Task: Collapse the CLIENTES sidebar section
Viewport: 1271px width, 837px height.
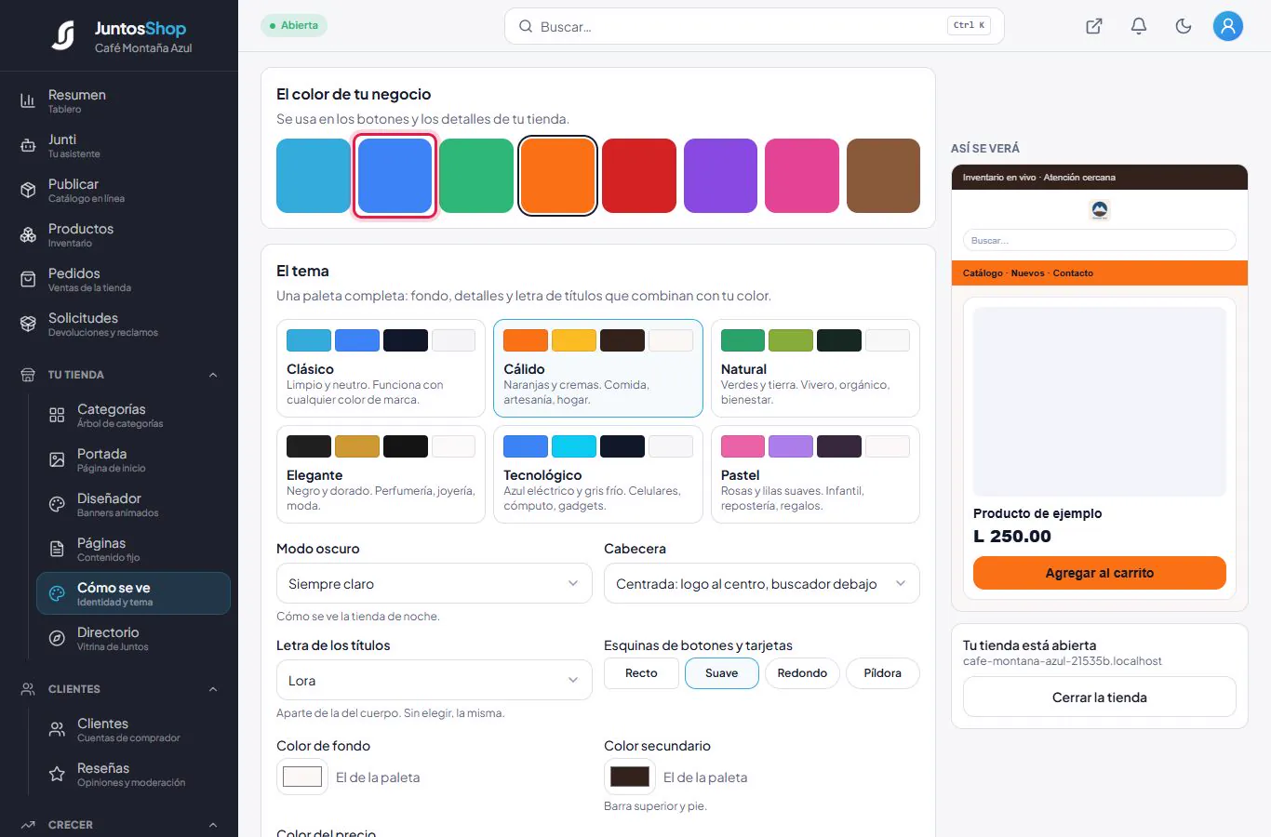Action: (x=213, y=689)
